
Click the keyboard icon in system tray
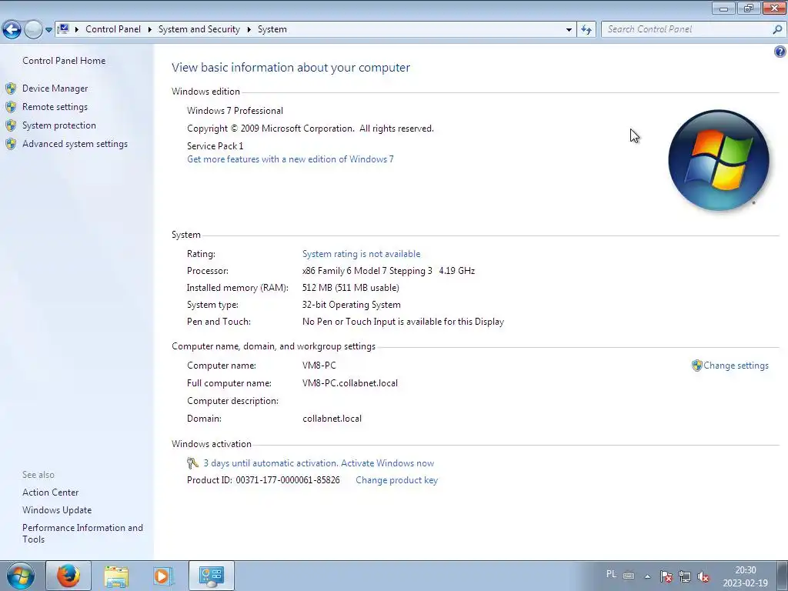[x=629, y=576]
